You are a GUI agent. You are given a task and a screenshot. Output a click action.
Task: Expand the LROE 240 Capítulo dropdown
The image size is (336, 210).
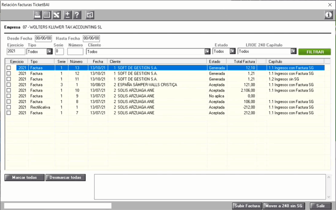coord(293,51)
